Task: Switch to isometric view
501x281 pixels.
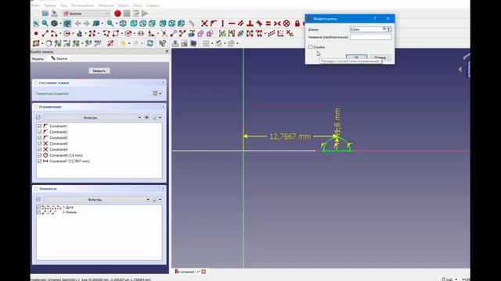Action: [123, 23]
